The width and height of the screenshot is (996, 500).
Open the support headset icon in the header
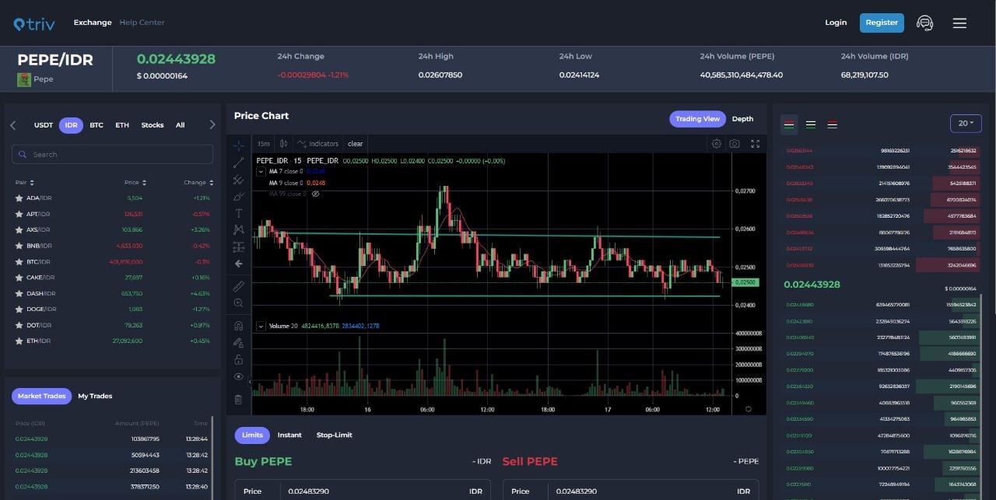pos(924,23)
